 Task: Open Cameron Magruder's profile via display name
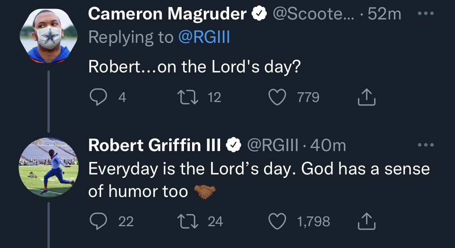(x=167, y=14)
